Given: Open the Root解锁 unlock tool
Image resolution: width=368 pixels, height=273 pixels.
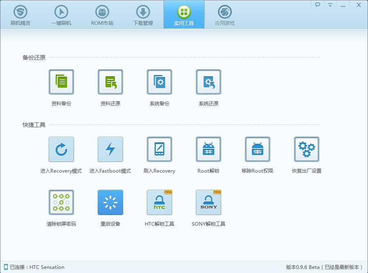Looking at the screenshot, I should click(209, 149).
